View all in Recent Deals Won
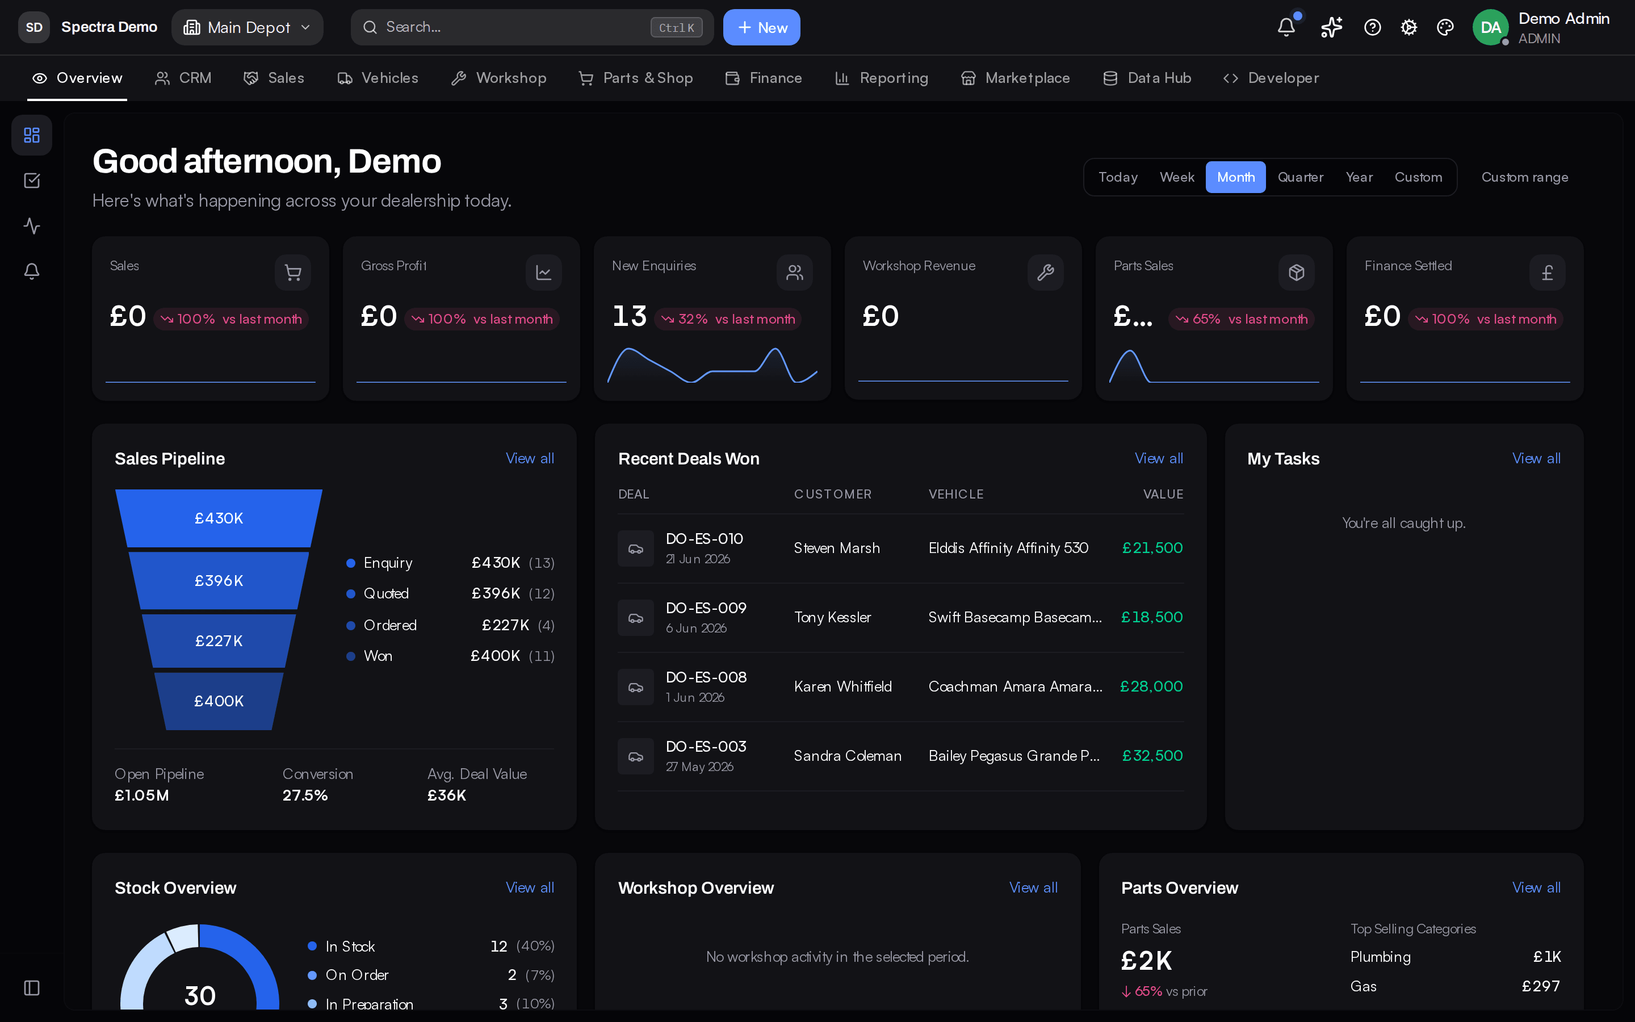Viewport: 1635px width, 1022px height. tap(1159, 458)
